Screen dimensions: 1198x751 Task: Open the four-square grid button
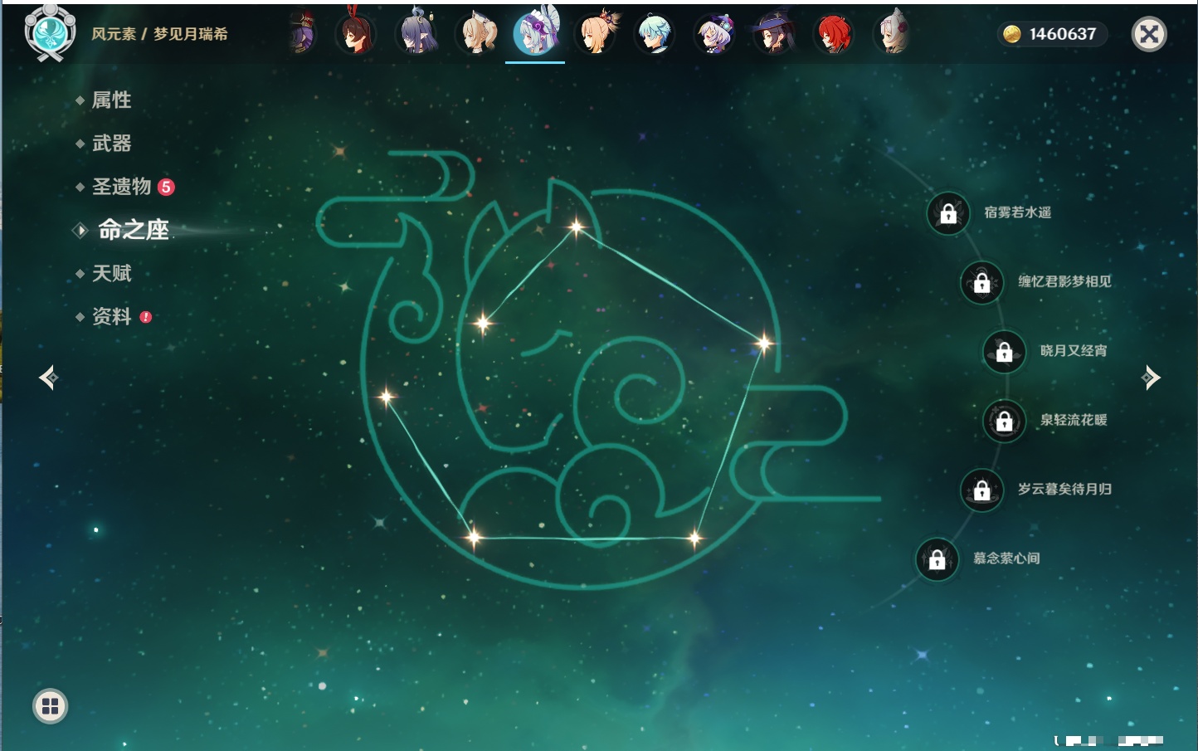tap(51, 706)
